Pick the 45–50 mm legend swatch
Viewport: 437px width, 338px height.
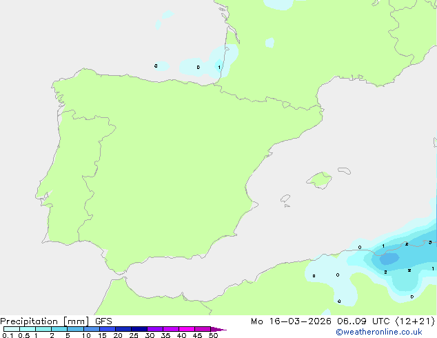[x=203, y=329]
